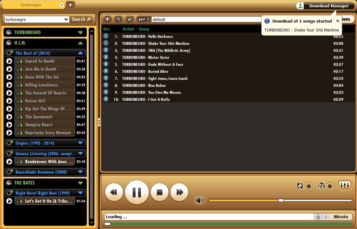357x229 pixels.
Task: Open the equalizer
Action: tap(345, 185)
